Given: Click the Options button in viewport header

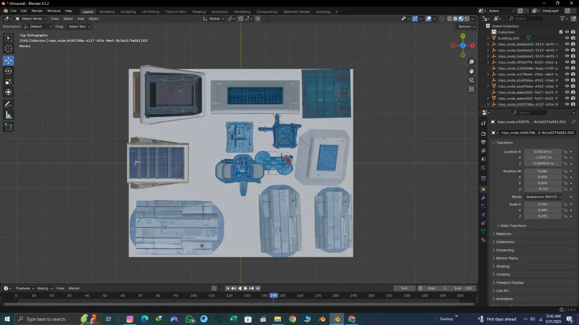Looking at the screenshot, I should pos(466,26).
